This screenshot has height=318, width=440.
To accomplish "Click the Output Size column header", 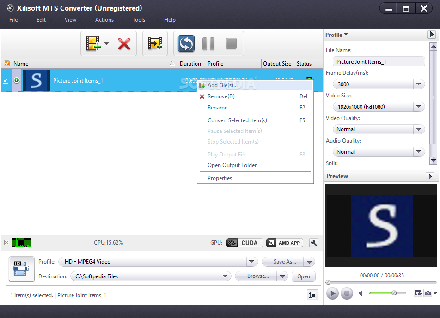I will click(x=278, y=64).
